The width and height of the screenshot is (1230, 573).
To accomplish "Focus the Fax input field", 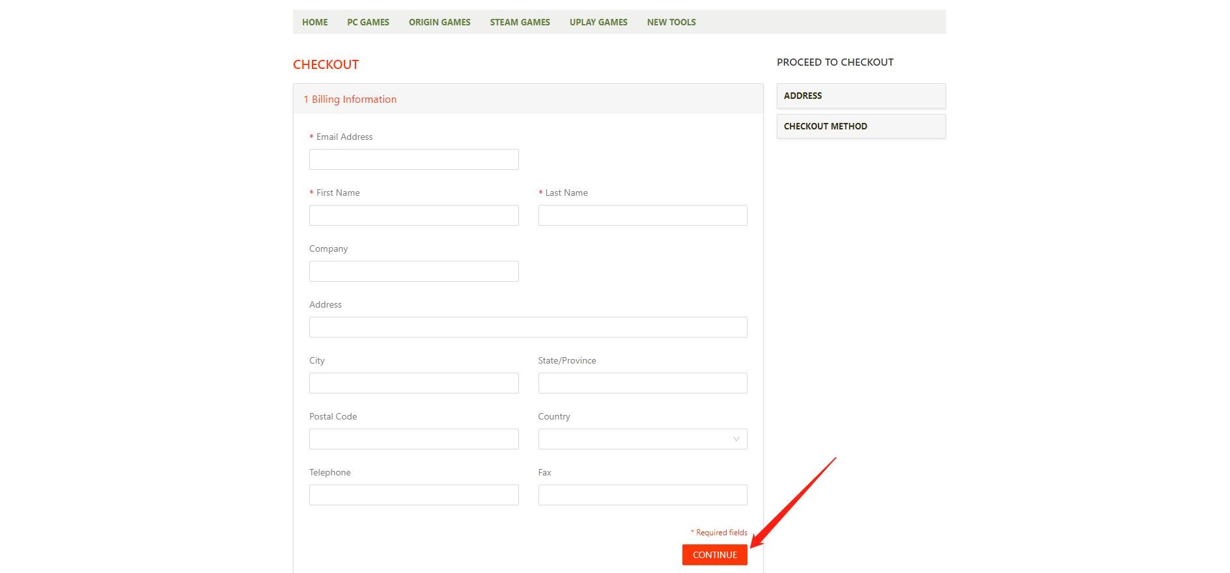I will point(642,495).
